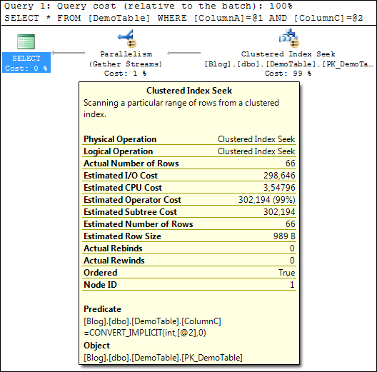Click the Clustered Index Seek Cost: 99 % text

point(288,74)
